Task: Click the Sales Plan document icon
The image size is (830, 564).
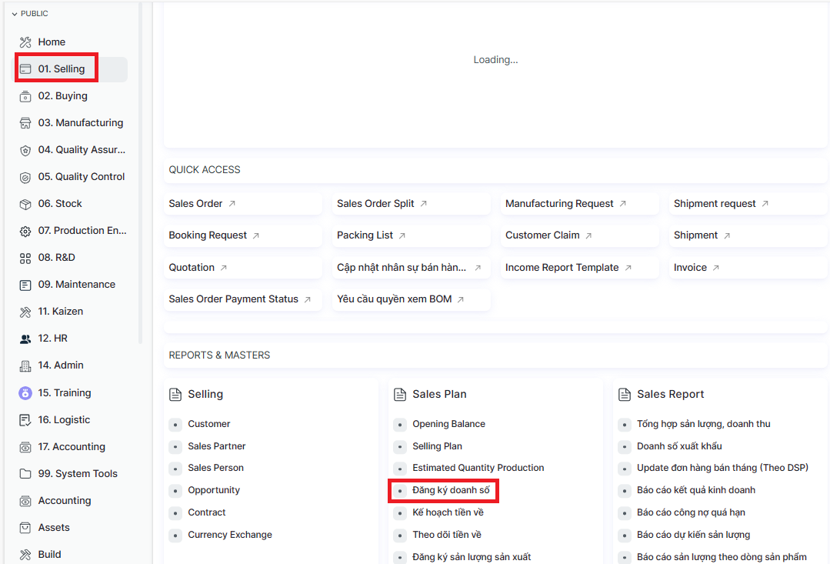Action: coord(399,395)
